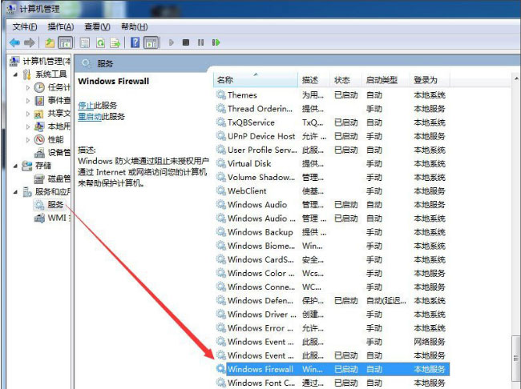
Task: Click the Back arrow toolbar icon
Action: pos(14,42)
